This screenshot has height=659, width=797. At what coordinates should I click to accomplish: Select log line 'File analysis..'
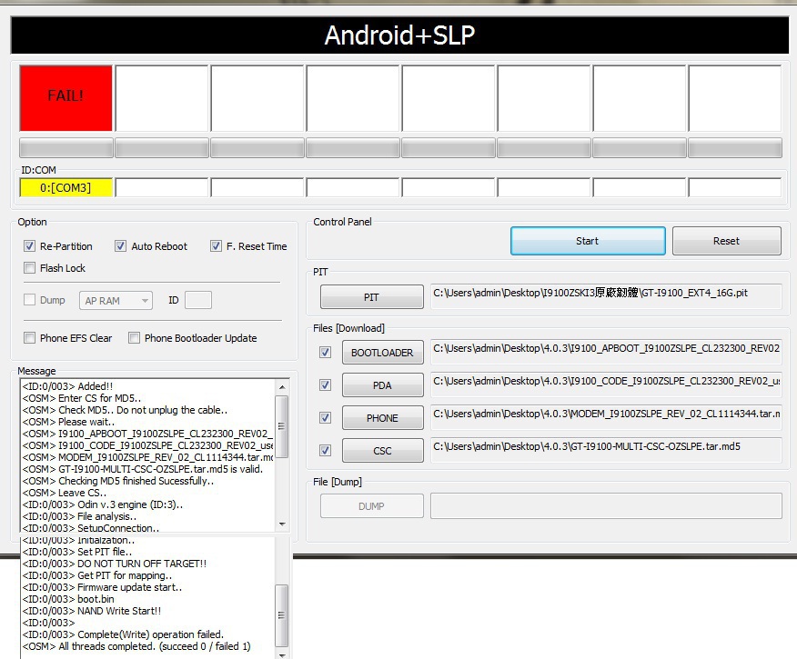click(x=79, y=516)
